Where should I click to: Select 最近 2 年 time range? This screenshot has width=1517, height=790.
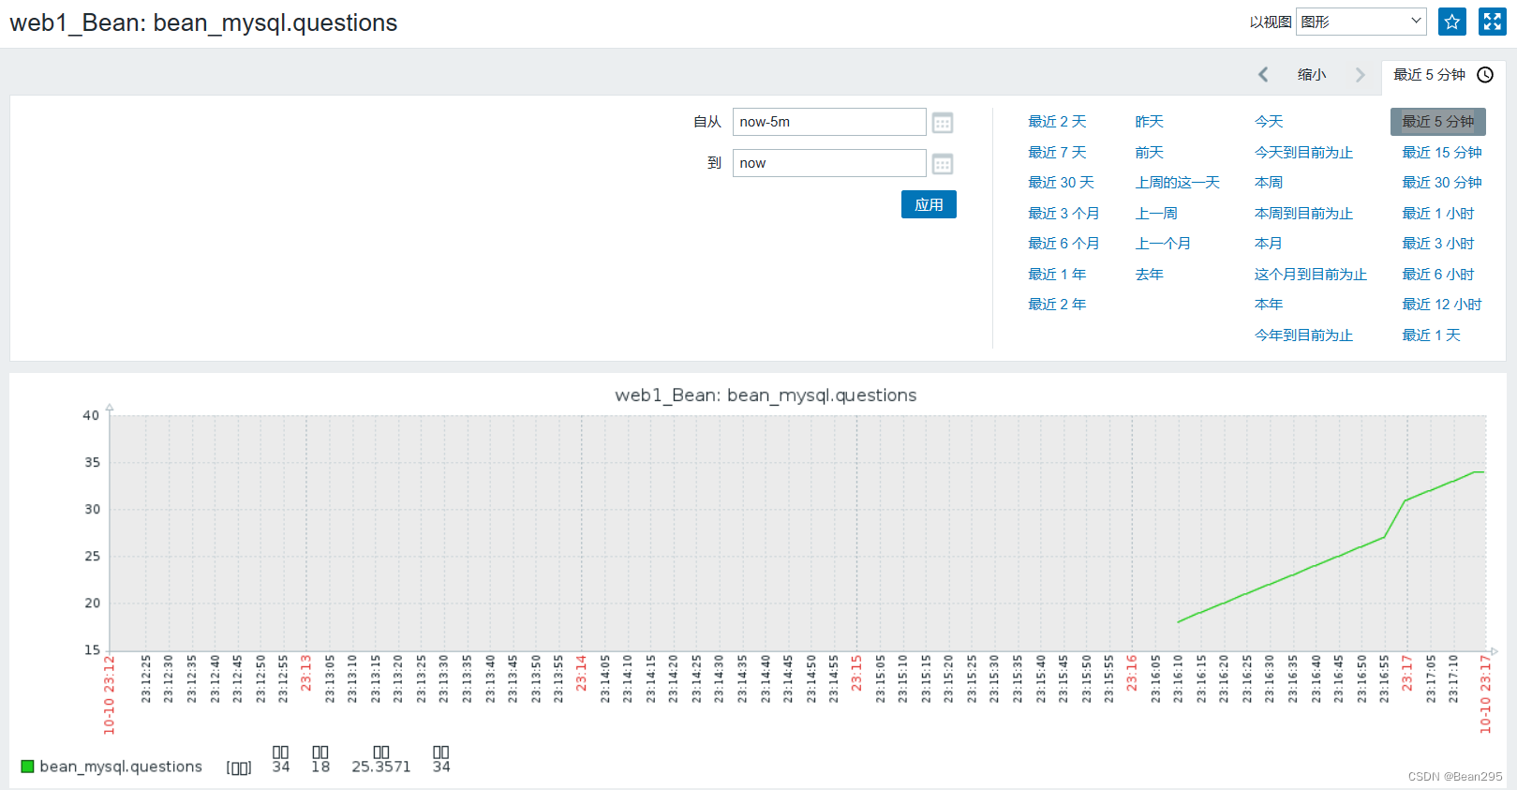pyautogui.click(x=1057, y=305)
